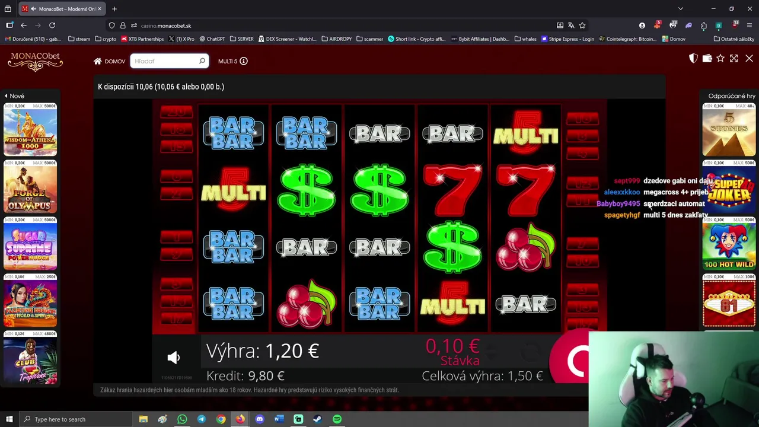
Task: Open Forge of Olympus game thumbnail
Action: [x=30, y=187]
